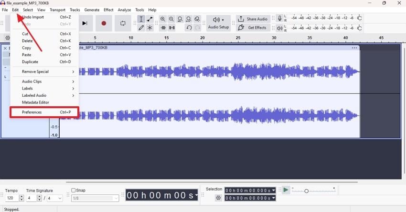Click the Zoom In magnifier
406x212 pixels.
[x=162, y=19]
